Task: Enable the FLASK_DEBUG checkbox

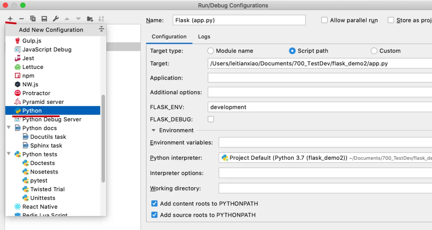Action: click(x=210, y=119)
